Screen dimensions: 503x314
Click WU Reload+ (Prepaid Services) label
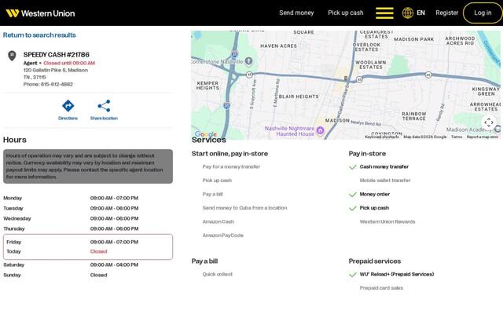pyautogui.click(x=397, y=274)
